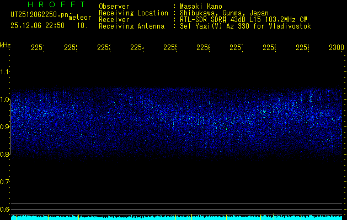The height and width of the screenshot is (220, 347).
Task: Click the 3el Yagi antenna description
Action: coord(245,26)
